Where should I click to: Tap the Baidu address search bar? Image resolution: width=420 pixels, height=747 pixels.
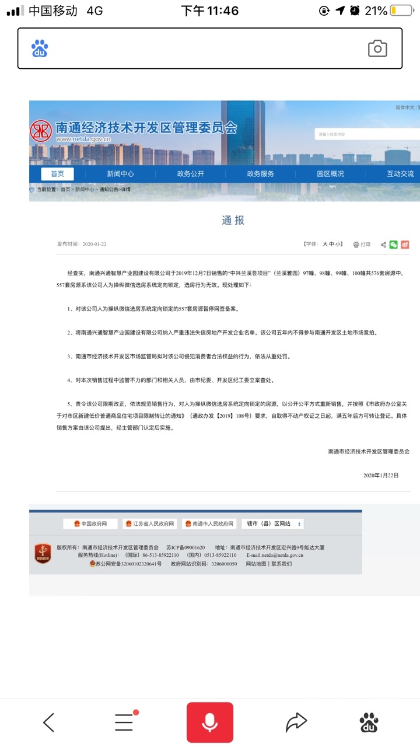tap(204, 48)
